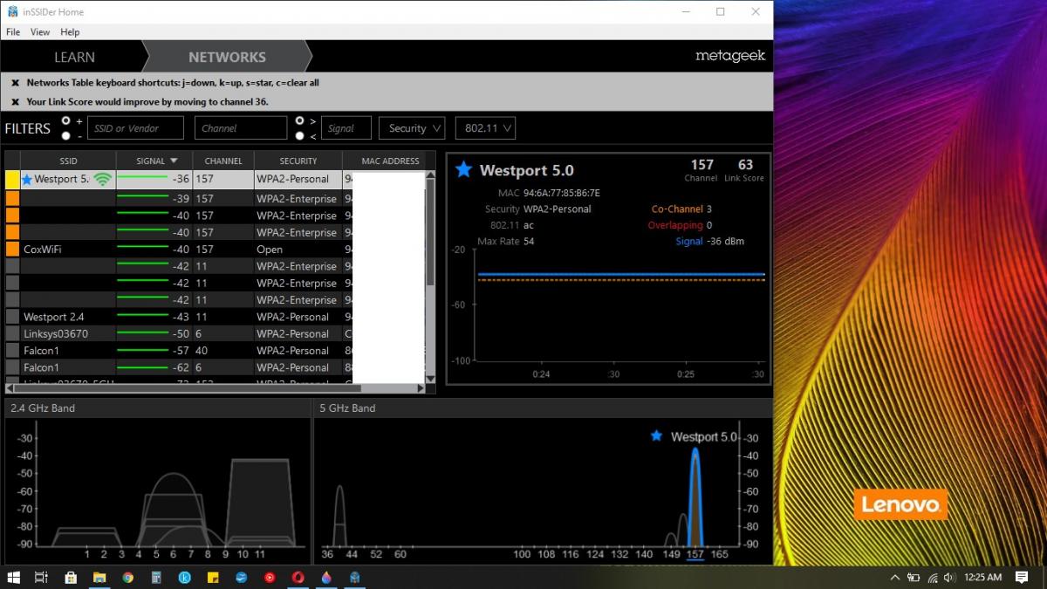Viewport: 1047px width, 589px height.
Task: Click the Signal filter input field
Action: tap(346, 128)
